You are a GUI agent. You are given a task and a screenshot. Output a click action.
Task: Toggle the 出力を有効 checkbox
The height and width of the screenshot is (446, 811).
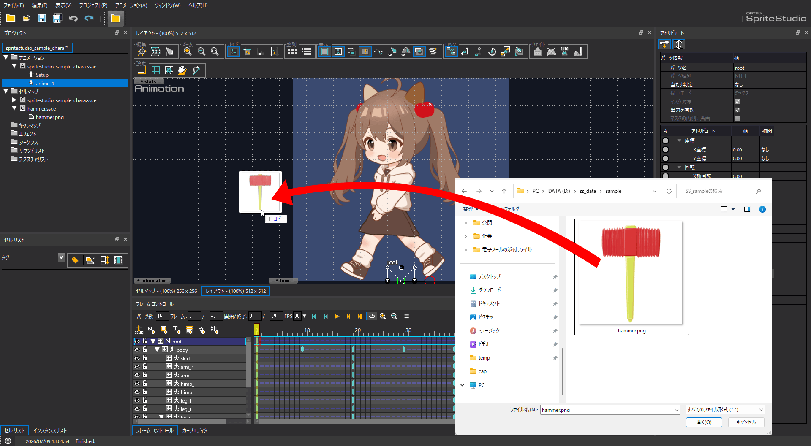738,110
